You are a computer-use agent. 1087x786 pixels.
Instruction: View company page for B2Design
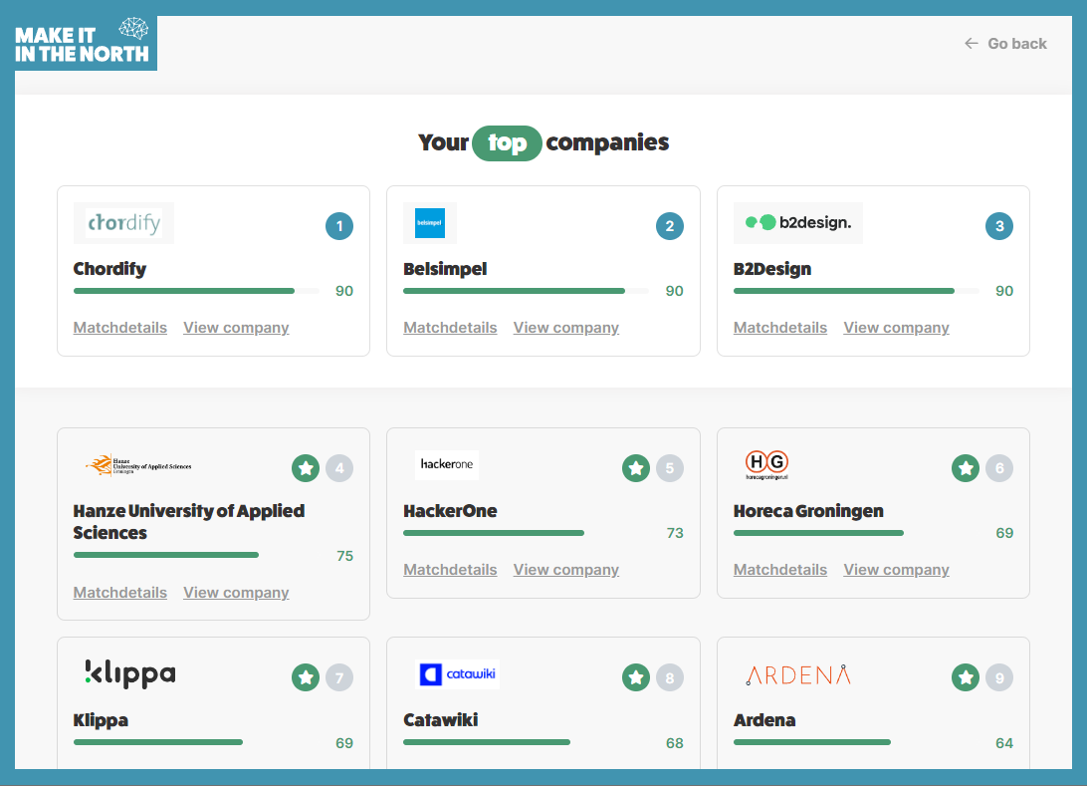point(896,328)
